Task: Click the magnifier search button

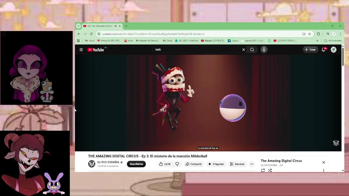Action: point(252,50)
